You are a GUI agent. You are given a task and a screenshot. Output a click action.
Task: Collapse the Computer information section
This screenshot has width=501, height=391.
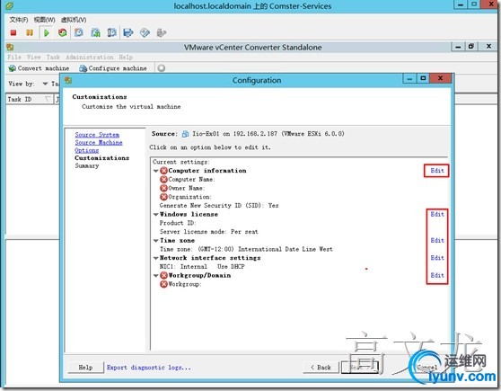[x=156, y=171]
